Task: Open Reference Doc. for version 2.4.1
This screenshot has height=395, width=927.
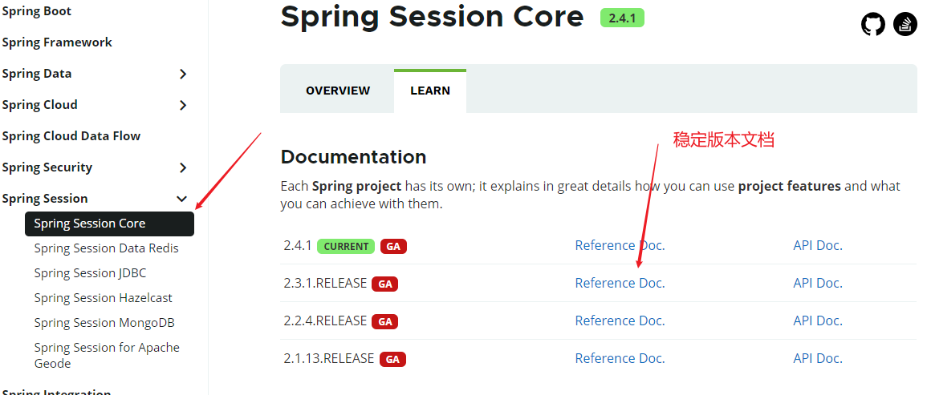Action: (x=620, y=246)
